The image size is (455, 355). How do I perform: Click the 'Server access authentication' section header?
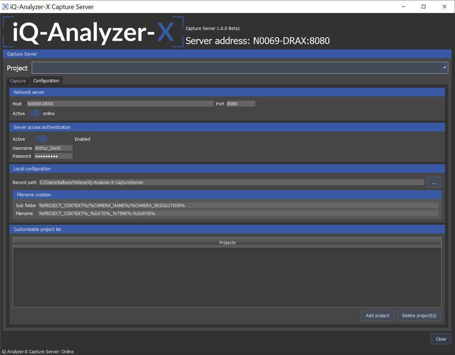pyautogui.click(x=227, y=127)
